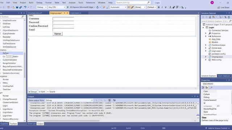The width and height of the screenshot is (232, 130).
Task: Select the MasterPageFile property row
Action: (x=216, y=109)
